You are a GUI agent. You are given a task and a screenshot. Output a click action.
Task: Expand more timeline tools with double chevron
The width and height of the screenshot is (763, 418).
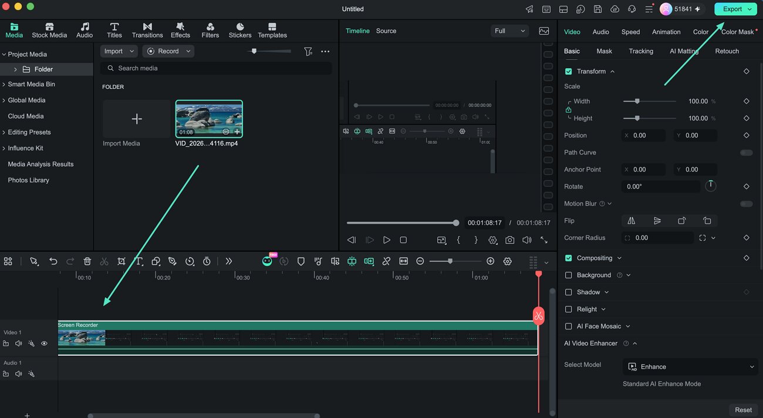[x=229, y=261]
